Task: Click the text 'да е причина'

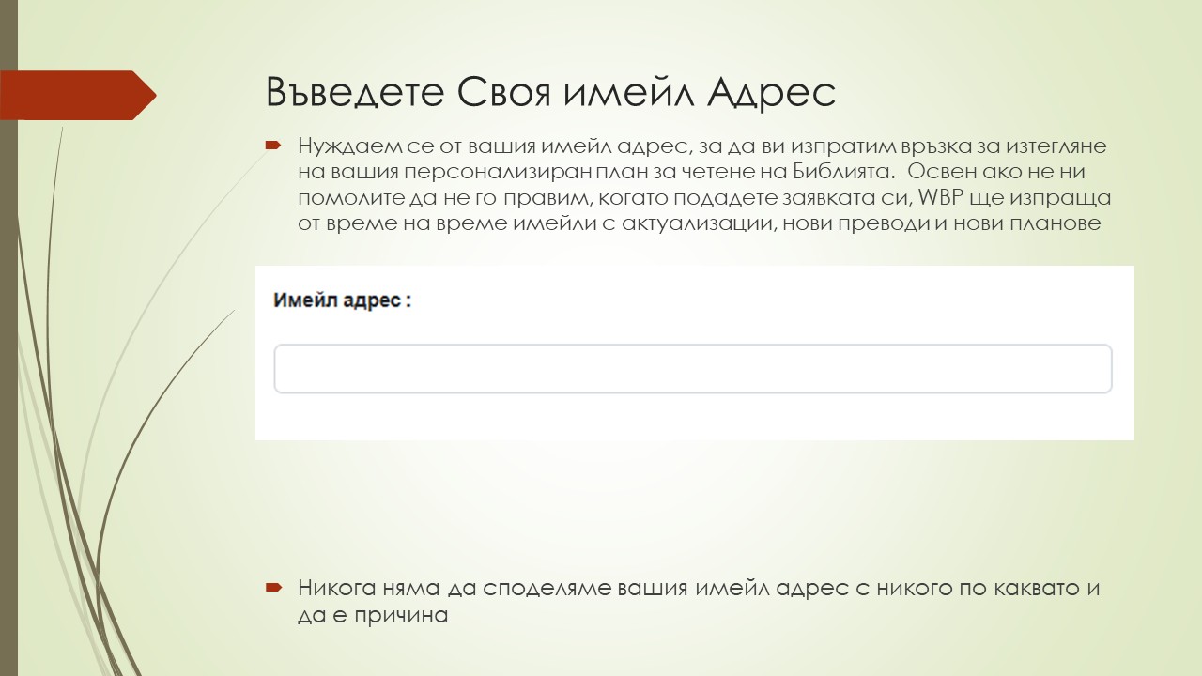Action: pyautogui.click(x=373, y=615)
